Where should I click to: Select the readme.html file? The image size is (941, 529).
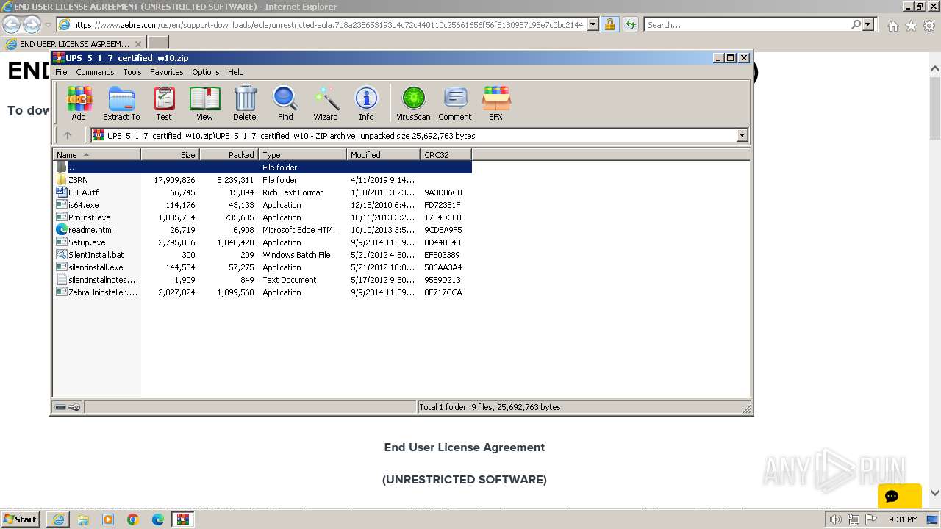click(x=262, y=230)
